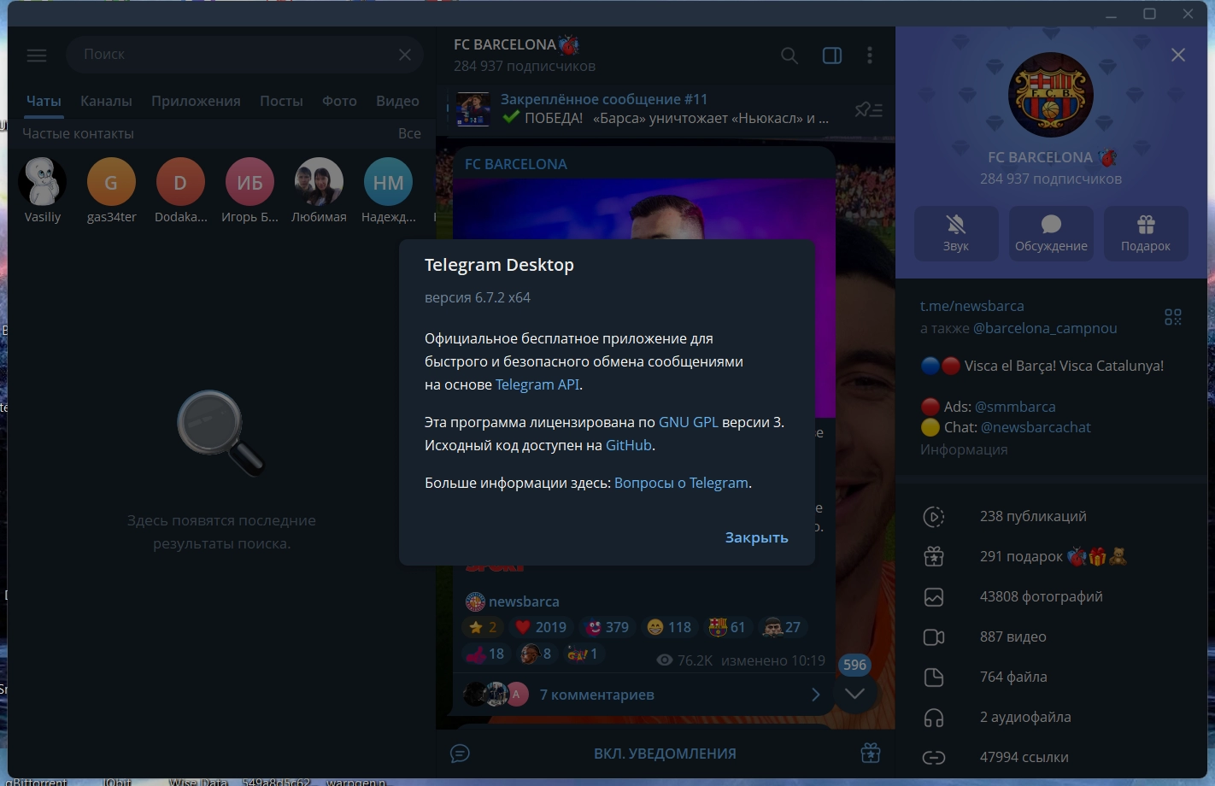Open the 887 видео shared videos
This screenshot has height=786, width=1215.
[x=1052, y=636]
